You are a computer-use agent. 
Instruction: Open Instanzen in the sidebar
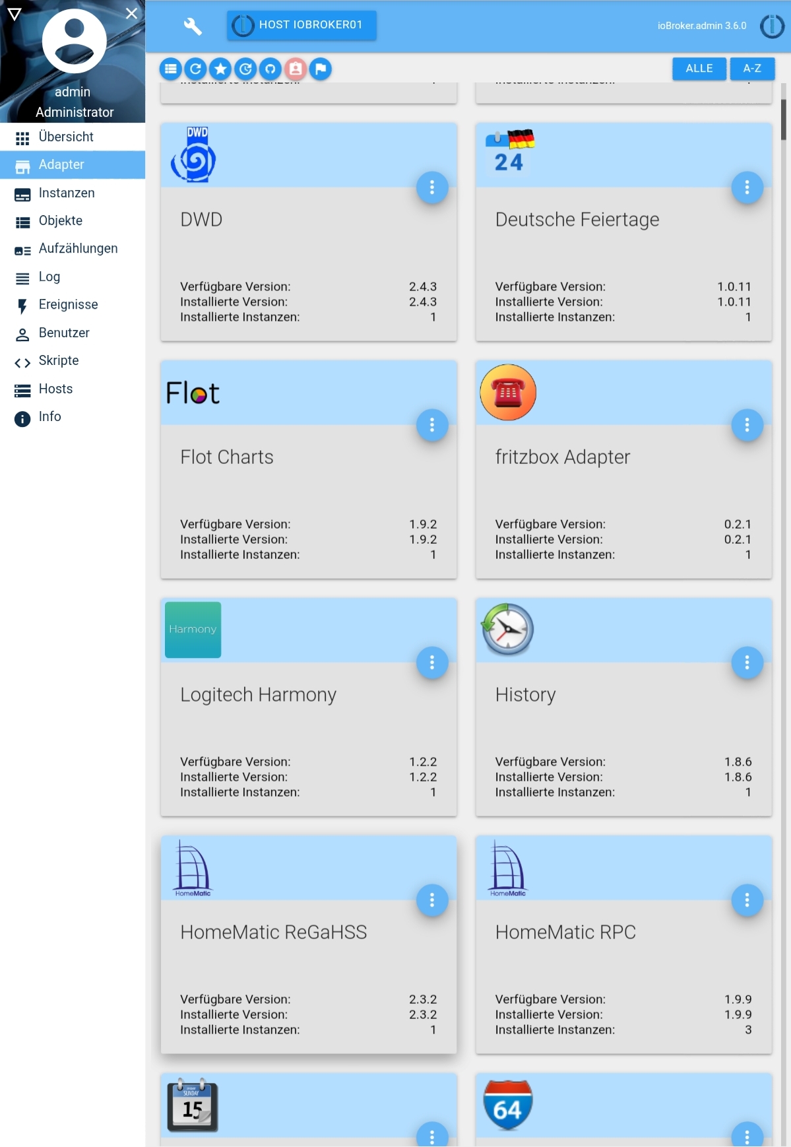pos(66,193)
